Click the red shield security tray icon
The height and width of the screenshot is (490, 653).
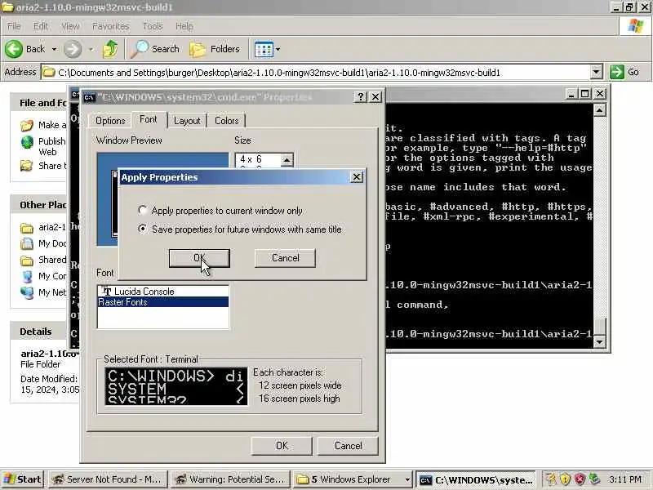pos(580,479)
